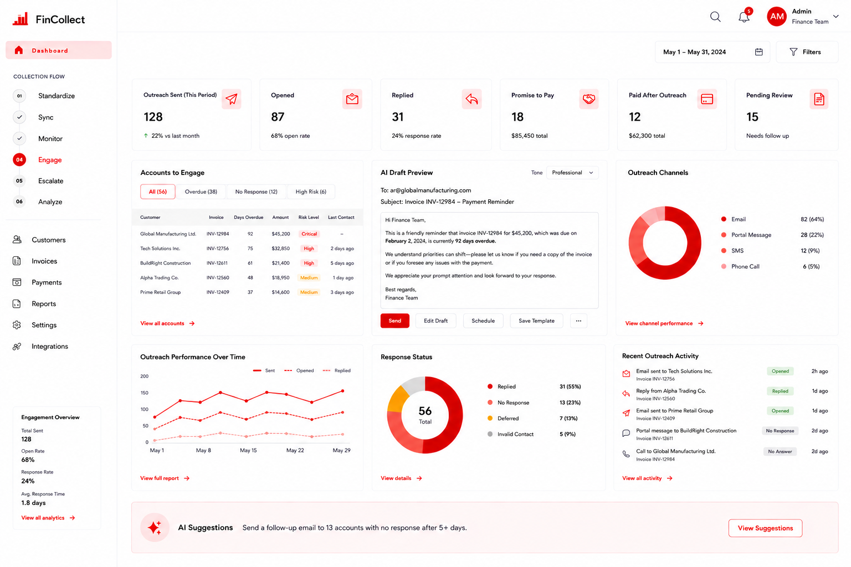This screenshot has height=567, width=851.
Task: Open View all analytics link
Action: click(48, 518)
